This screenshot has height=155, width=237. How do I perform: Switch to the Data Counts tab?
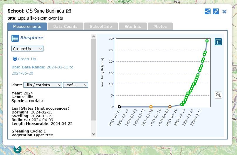tap(65, 26)
